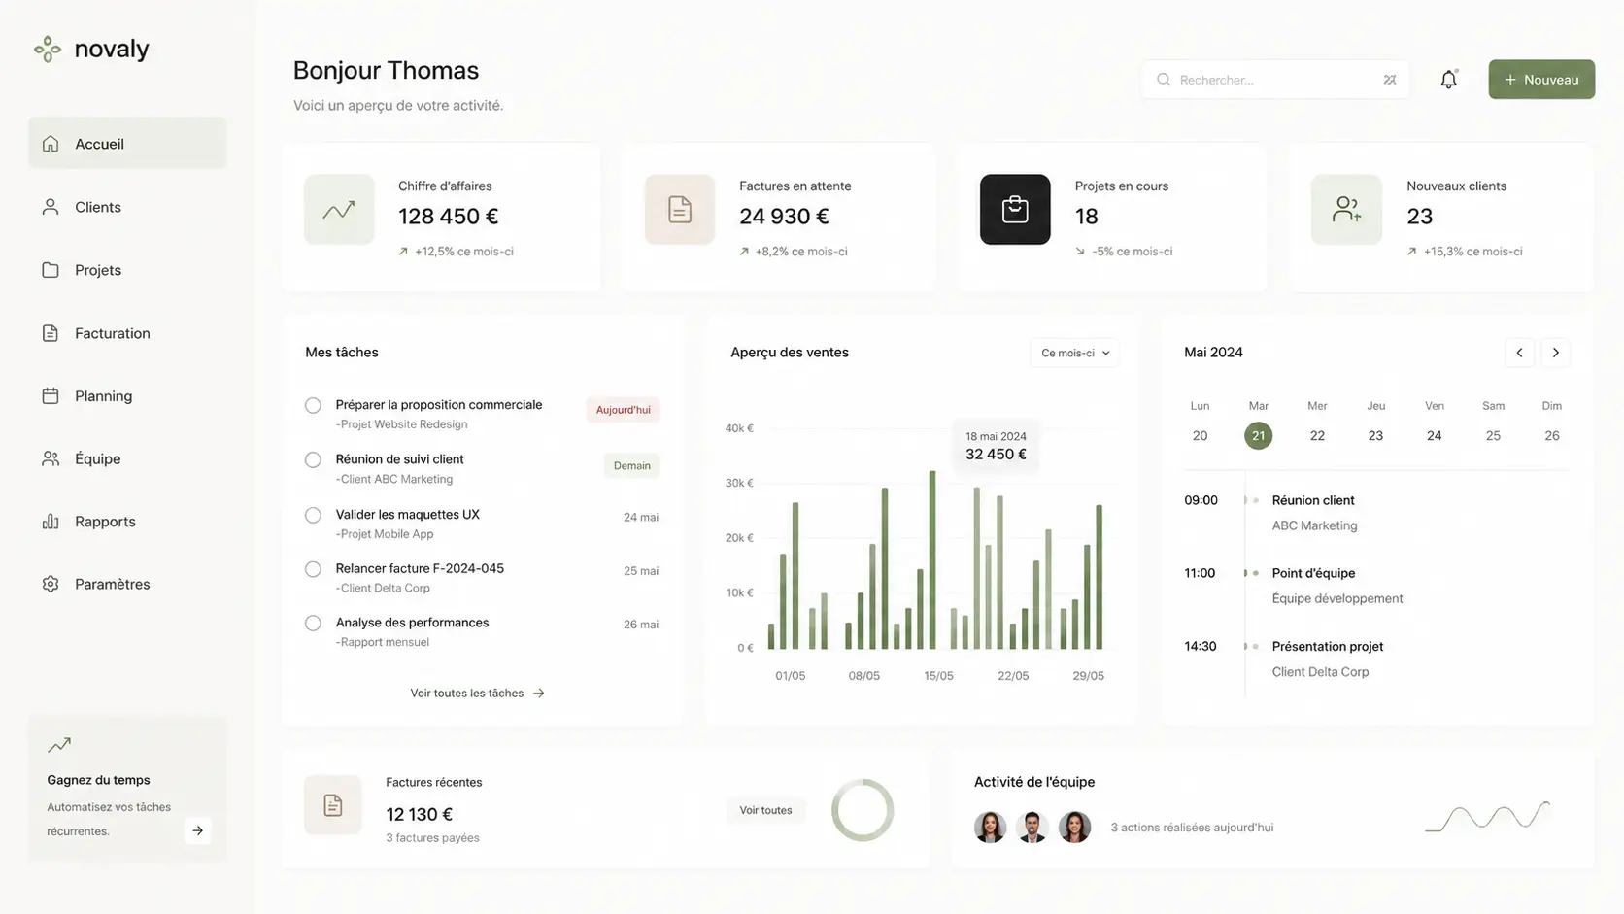Click the 32 450 € chart tooltip
Image resolution: width=1624 pixels, height=914 pixels.
(996, 446)
